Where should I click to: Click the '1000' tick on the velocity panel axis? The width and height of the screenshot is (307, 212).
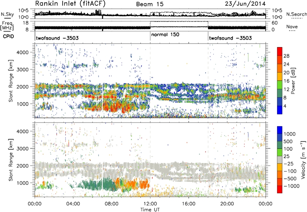[23, 183]
